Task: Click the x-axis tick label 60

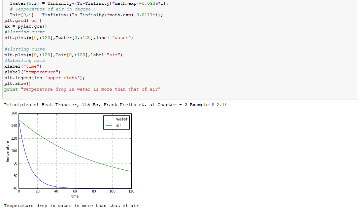Action: click(75, 191)
